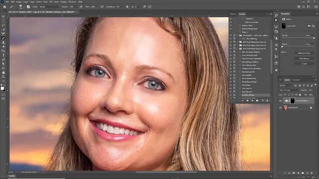Click the lock icon on Background layer
Image resolution: width=319 pixels, height=179 pixels.
click(311, 108)
